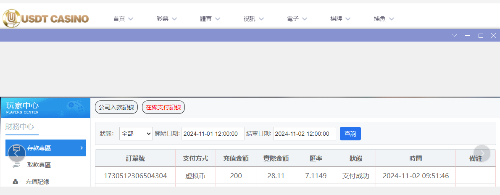Open the 狀態 status dropdown
Viewport: 500px width, 195px height.
click(136, 134)
